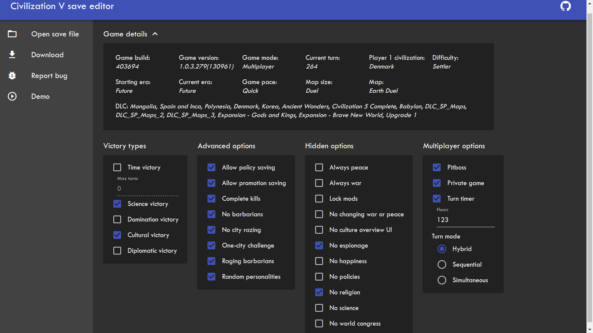The height and width of the screenshot is (333, 593).
Task: Disable Raging barbarians
Action: (211, 261)
